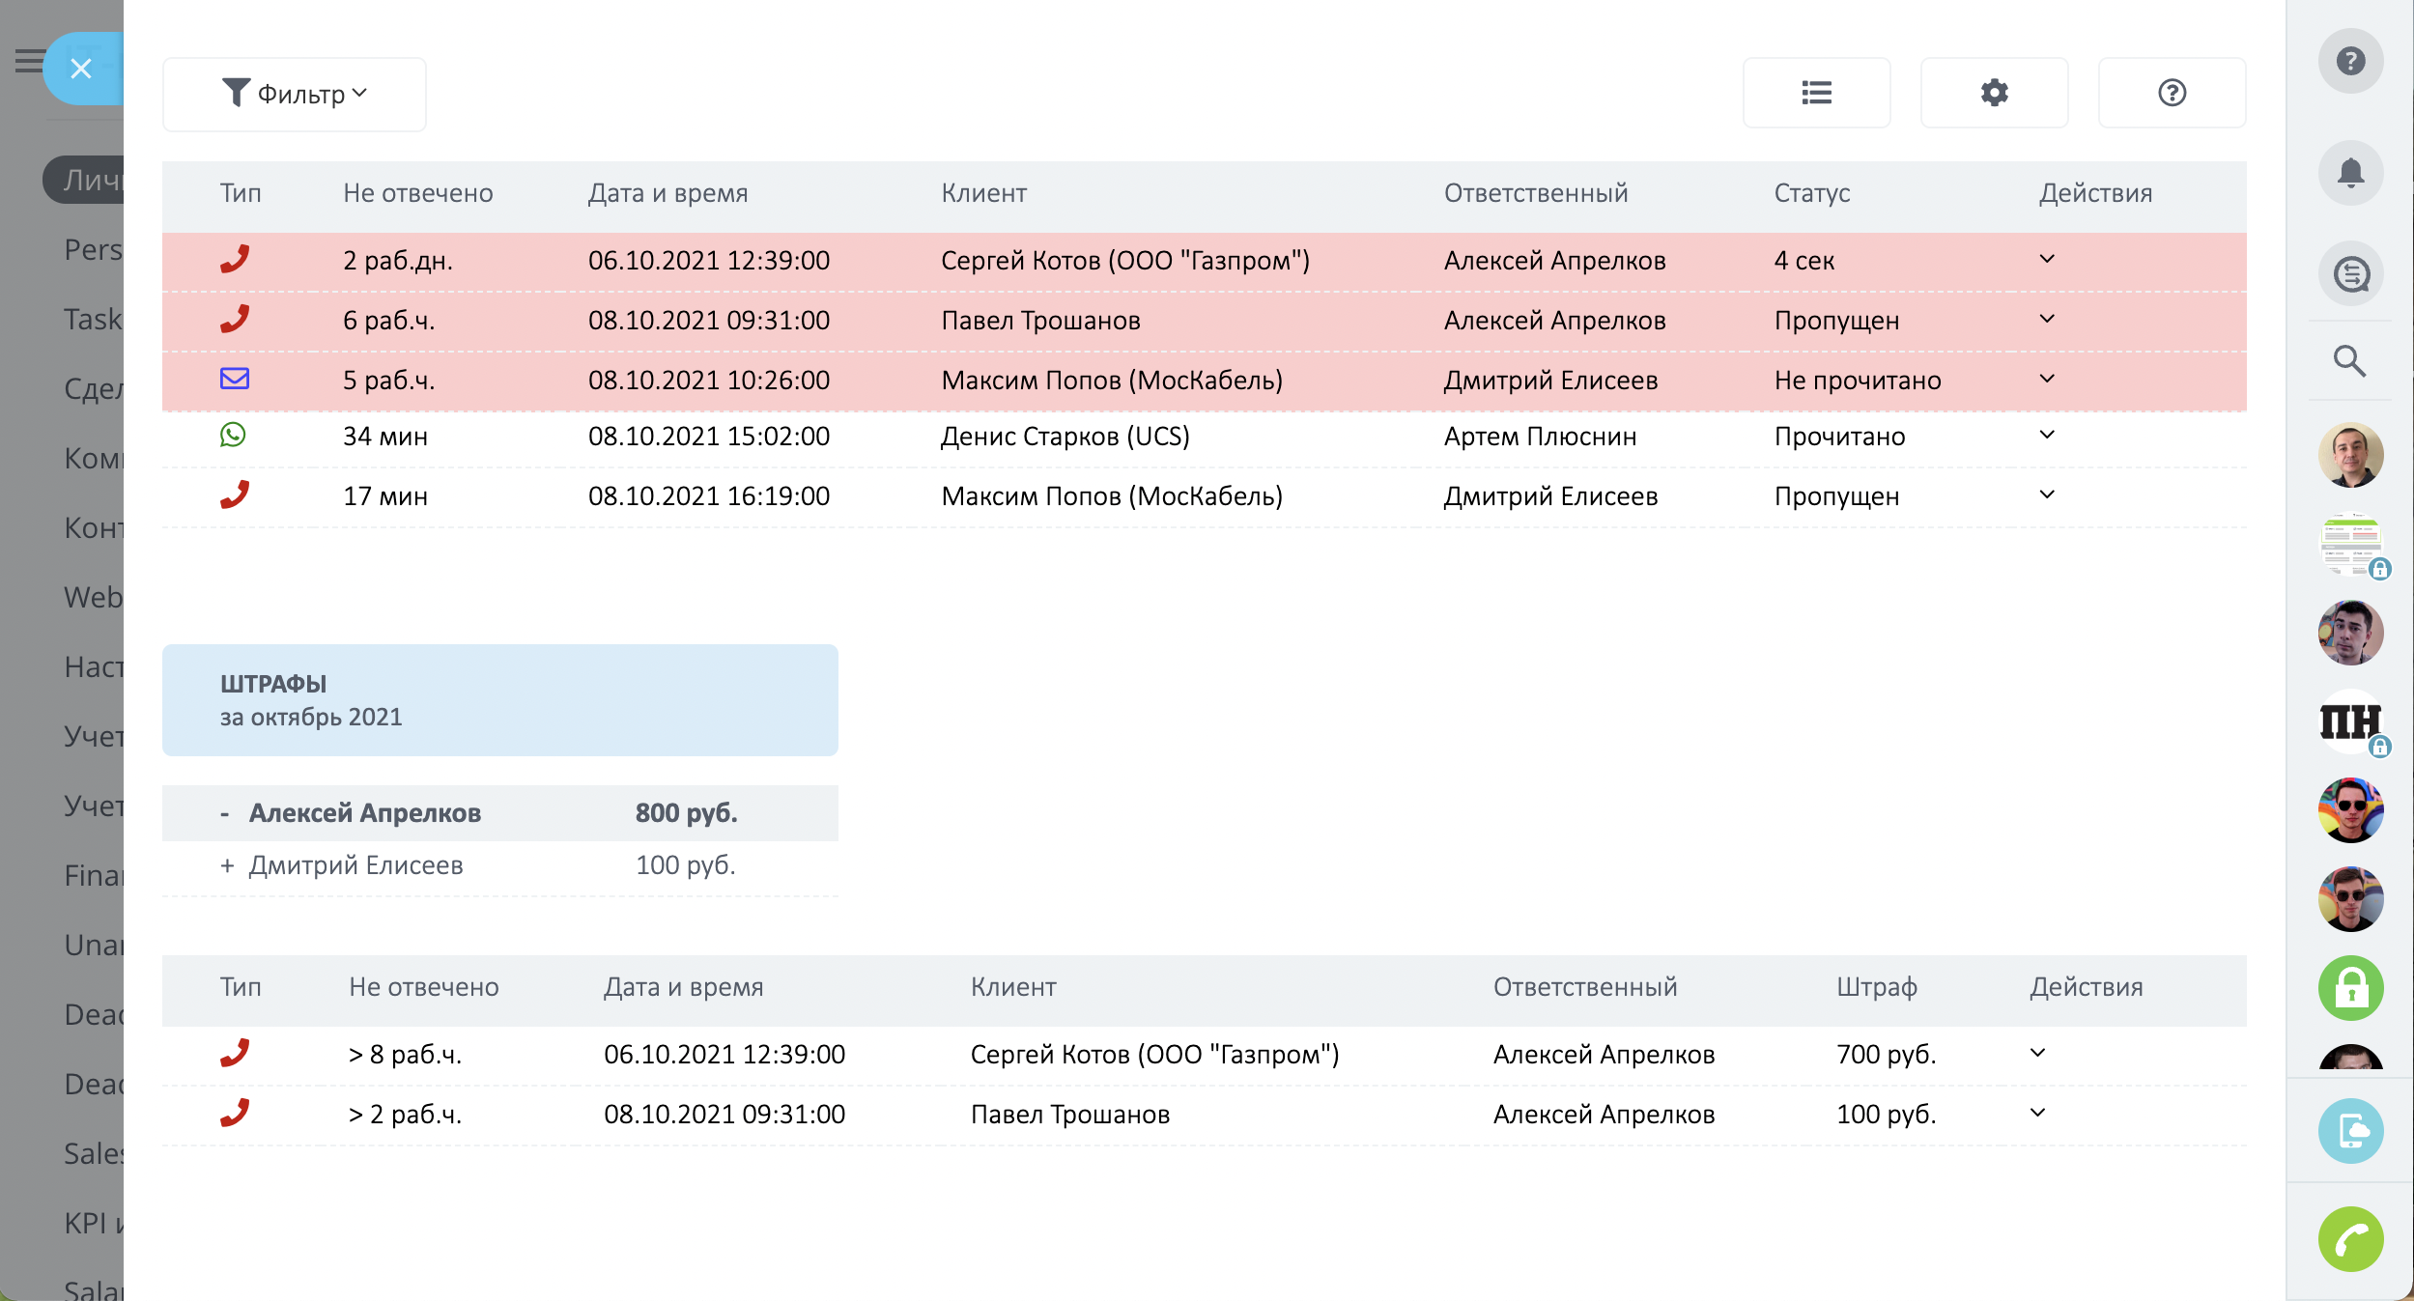Open the Фильтр dropdown
This screenshot has height=1301, width=2414.
294,94
